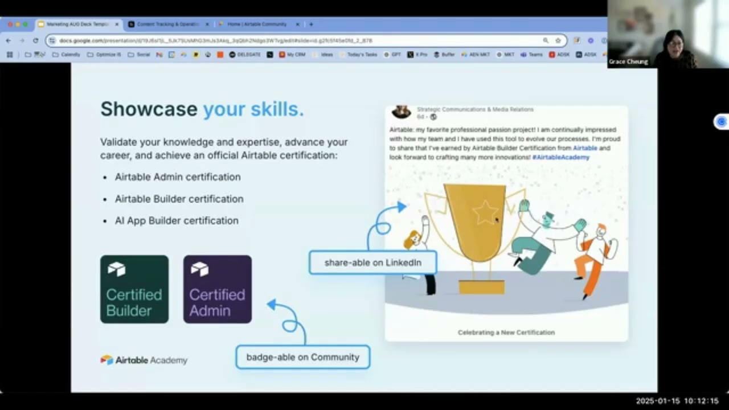Go back using the browser back arrow
The height and width of the screenshot is (410, 729).
8,40
